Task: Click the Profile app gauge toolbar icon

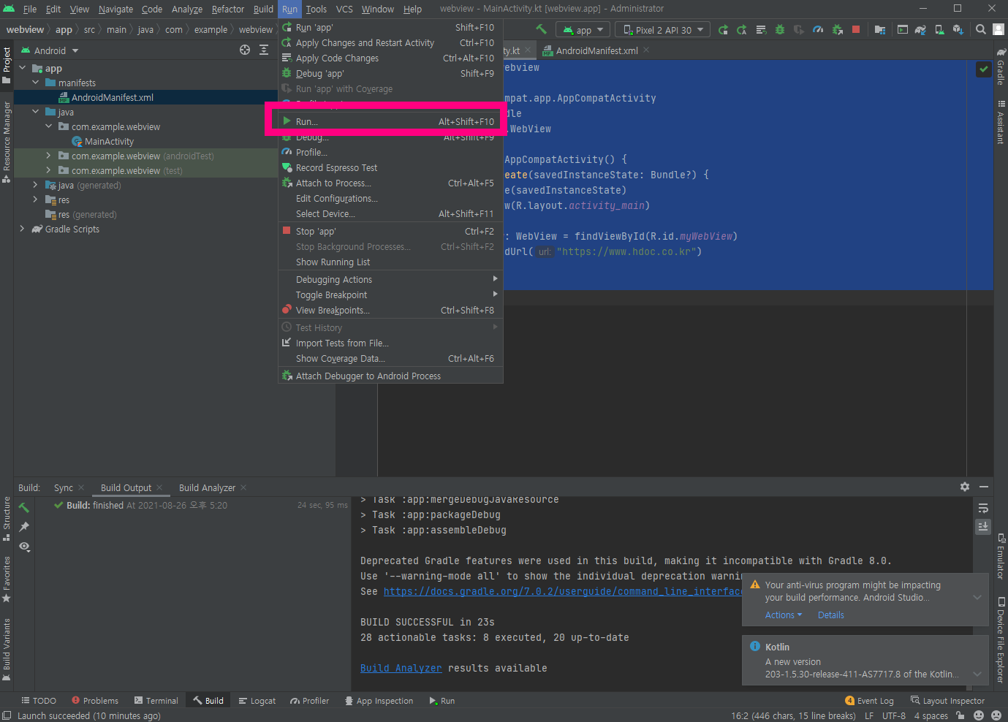Action: [x=818, y=30]
